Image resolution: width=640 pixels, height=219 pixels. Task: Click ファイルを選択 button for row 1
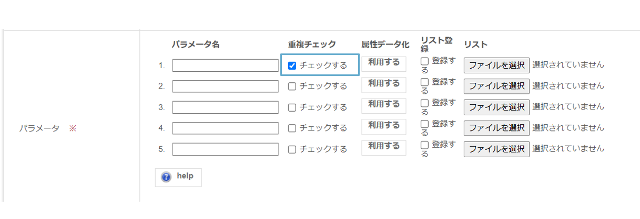click(496, 65)
